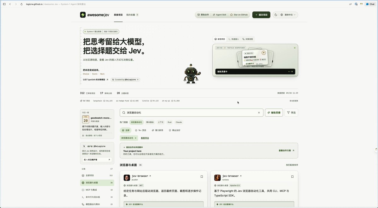Viewport: 378px width, 208px height.
Task: Click the 提交项目 button
Action: [x=261, y=15]
